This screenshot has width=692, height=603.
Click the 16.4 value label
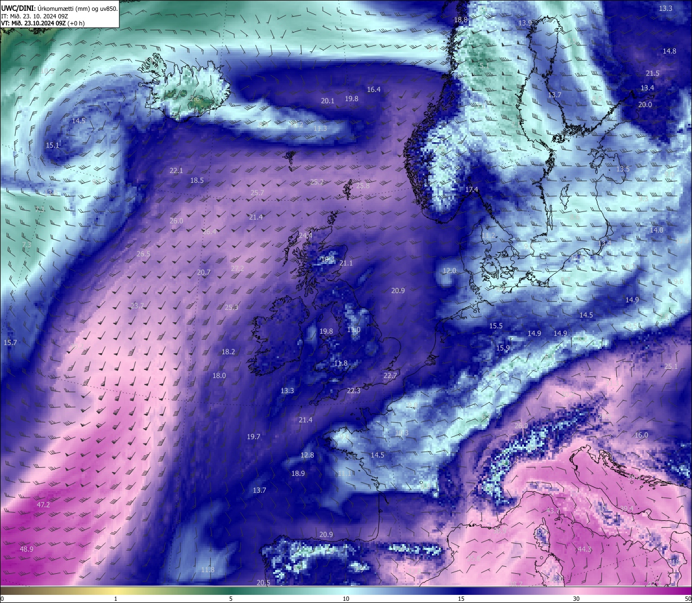tap(374, 89)
